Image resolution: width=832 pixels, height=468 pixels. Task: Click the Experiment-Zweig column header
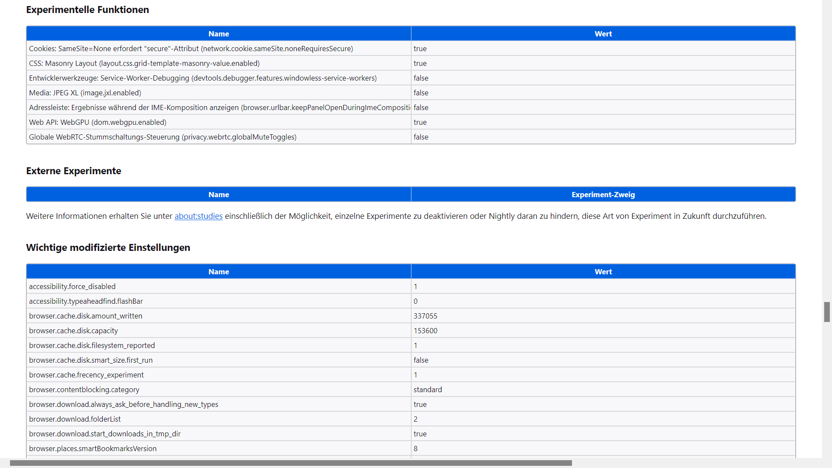603,195
